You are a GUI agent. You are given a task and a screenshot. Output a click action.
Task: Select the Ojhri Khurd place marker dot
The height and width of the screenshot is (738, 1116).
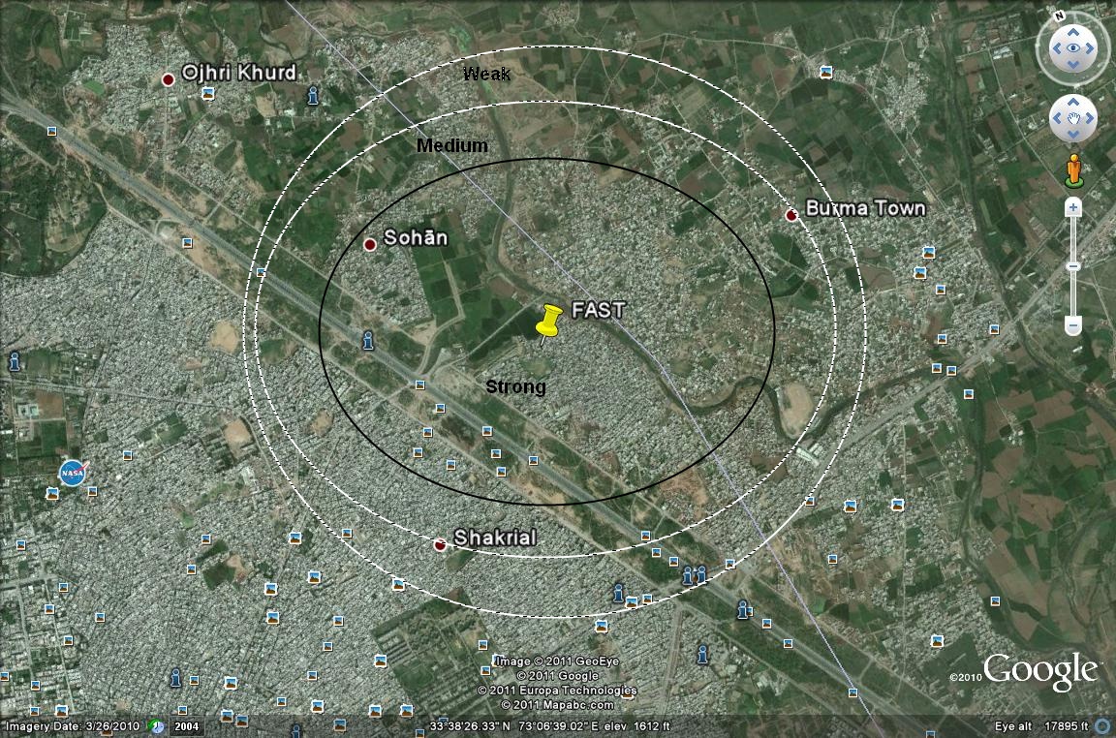[x=168, y=79]
